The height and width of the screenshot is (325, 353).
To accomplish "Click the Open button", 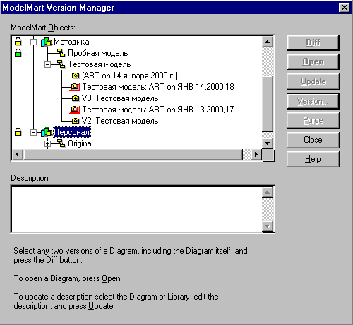I will click(313, 61).
